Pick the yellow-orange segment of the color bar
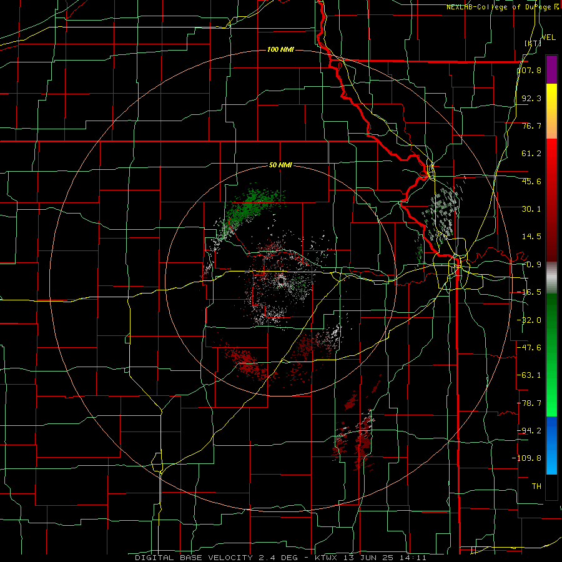 click(x=551, y=111)
